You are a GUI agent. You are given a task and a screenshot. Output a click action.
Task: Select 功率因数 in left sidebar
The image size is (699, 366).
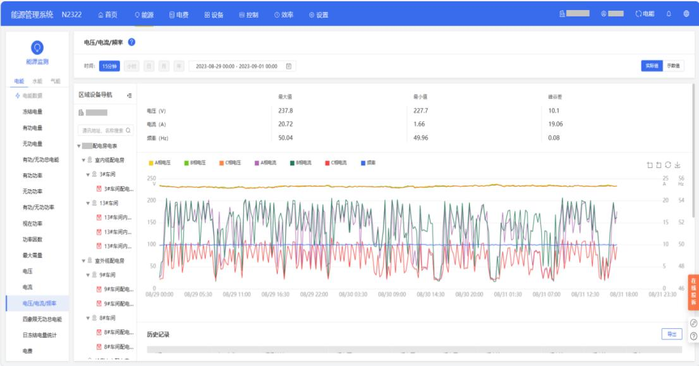(32, 239)
